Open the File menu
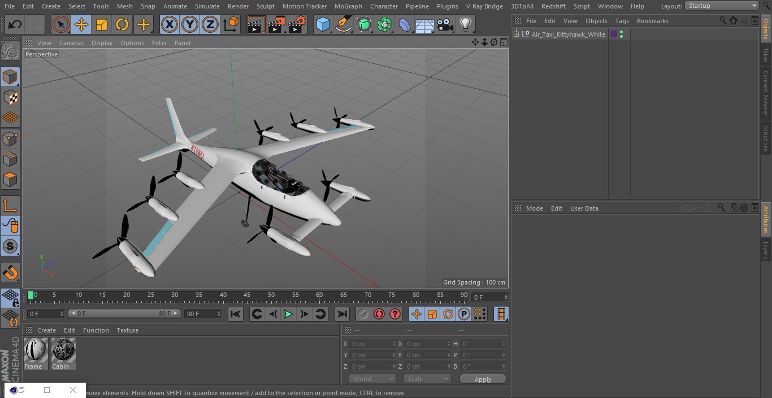The image size is (772, 398). coord(10,6)
